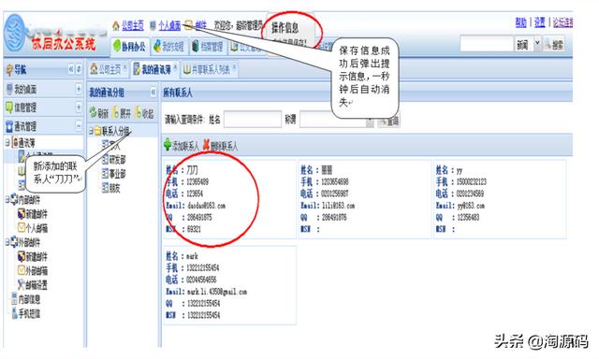Select the 事业部 contact group

pos(117,174)
